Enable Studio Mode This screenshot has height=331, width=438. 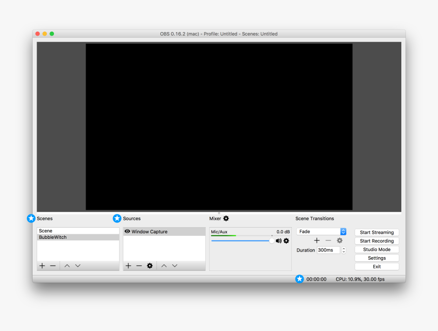[376, 250]
